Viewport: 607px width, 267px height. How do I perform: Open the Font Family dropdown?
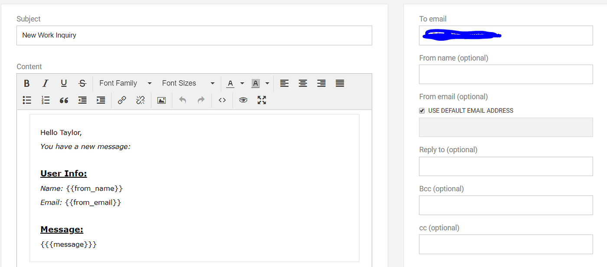click(x=124, y=83)
